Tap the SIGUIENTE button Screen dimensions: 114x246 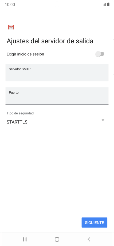pos(94,222)
